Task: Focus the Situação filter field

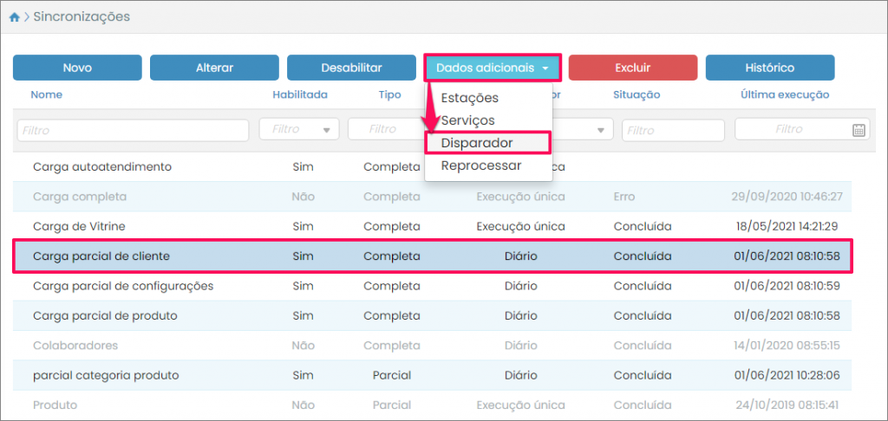Action: 673,130
